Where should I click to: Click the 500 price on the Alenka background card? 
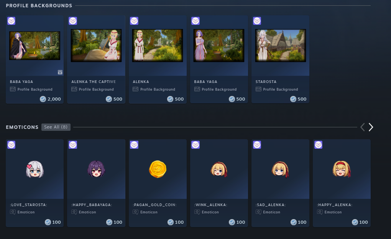(x=179, y=99)
